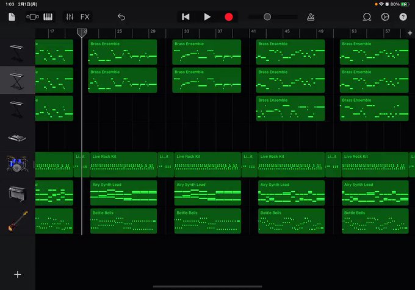The image size is (415, 290).
Task: Select second-track Brass Ensemble region at bar 21
Action: tap(123, 80)
